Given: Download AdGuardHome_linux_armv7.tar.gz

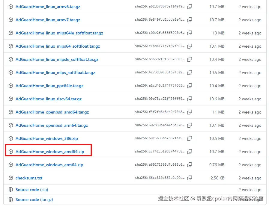Looking at the screenshot, I should tap(48, 20).
